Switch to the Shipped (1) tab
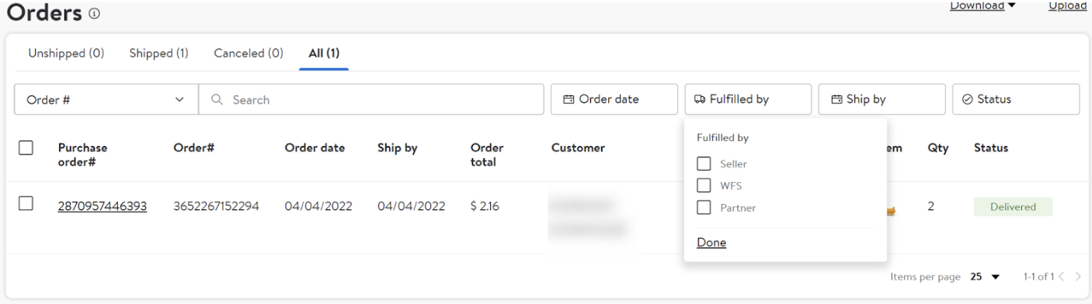Screen dimensions: 1092x304 pyautogui.click(x=159, y=54)
